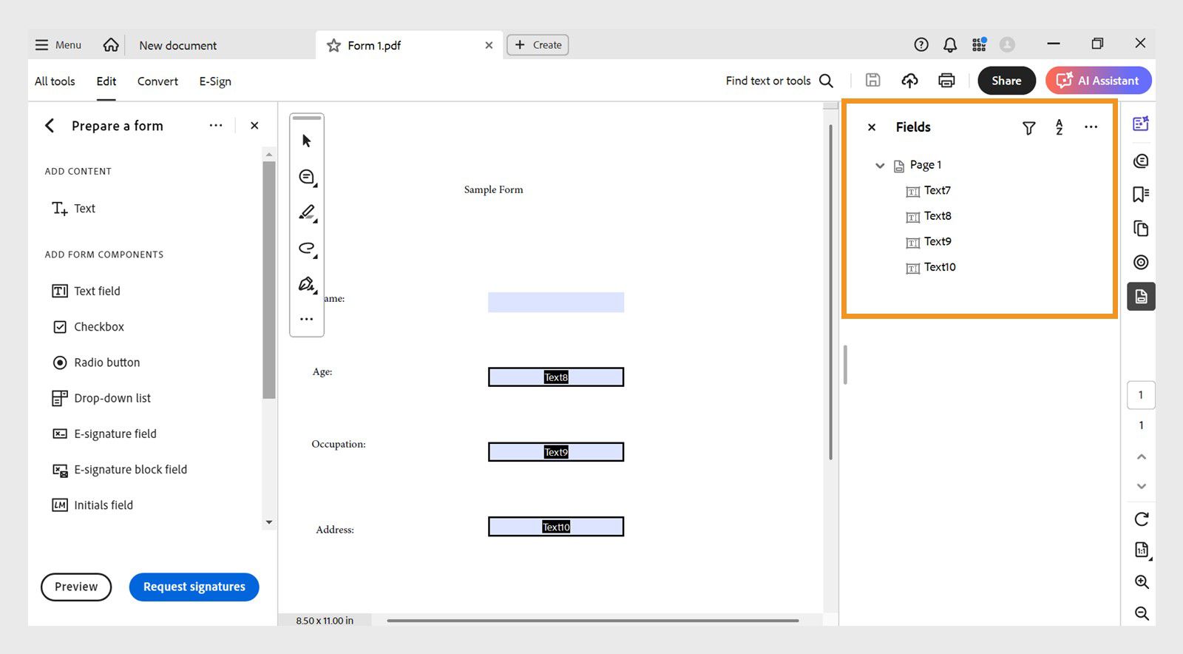Add a Checkbox component
Viewport: 1183px width, 654px height.
pos(88,327)
